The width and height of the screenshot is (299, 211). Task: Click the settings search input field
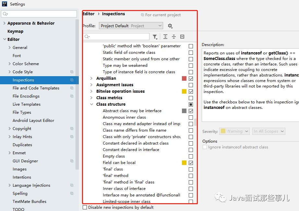(x=39, y=14)
